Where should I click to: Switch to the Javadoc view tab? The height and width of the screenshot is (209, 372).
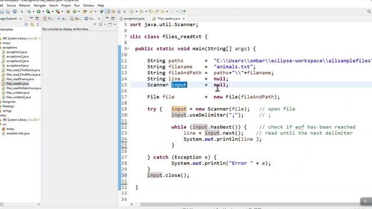[62, 19]
